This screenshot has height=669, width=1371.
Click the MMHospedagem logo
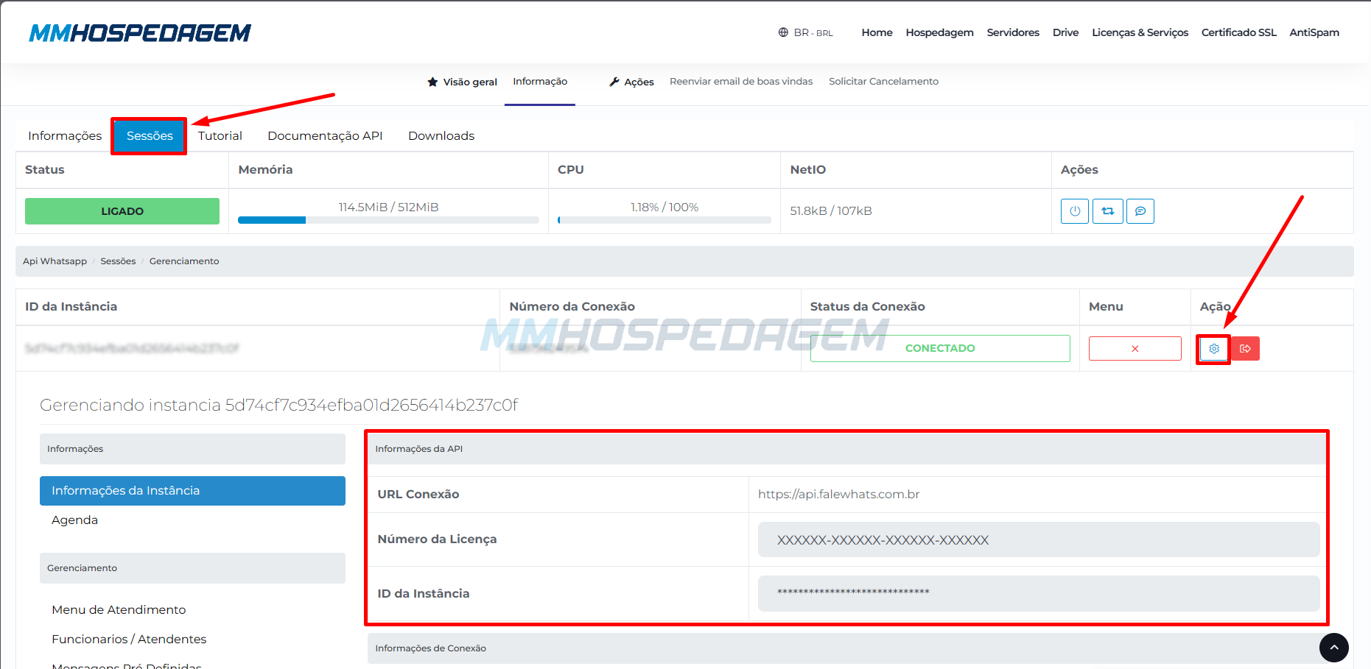coord(140,33)
